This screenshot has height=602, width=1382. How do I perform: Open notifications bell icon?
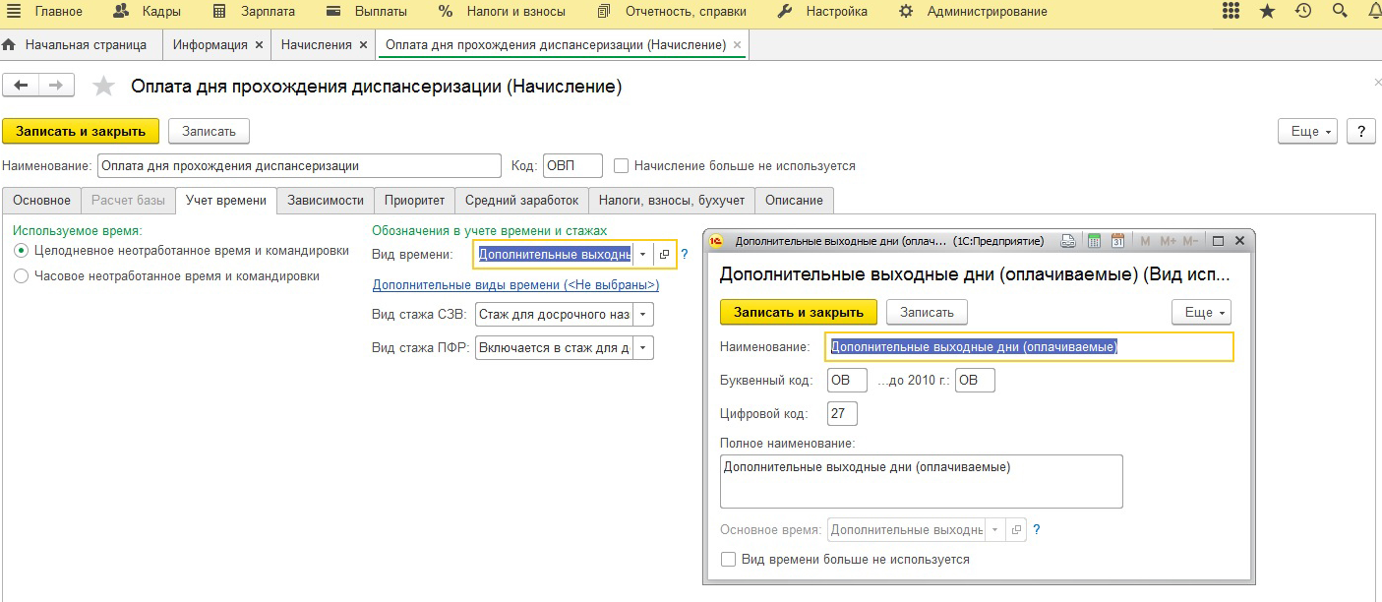coord(1373,12)
